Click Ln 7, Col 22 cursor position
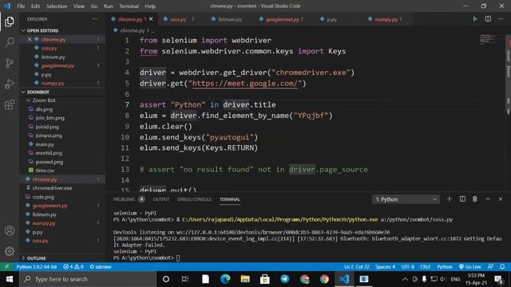The image size is (511, 287). coord(357,267)
